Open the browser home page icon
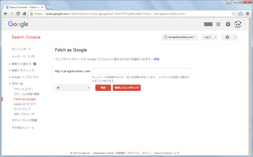The height and width of the screenshot is (157, 253). (x=24, y=14)
